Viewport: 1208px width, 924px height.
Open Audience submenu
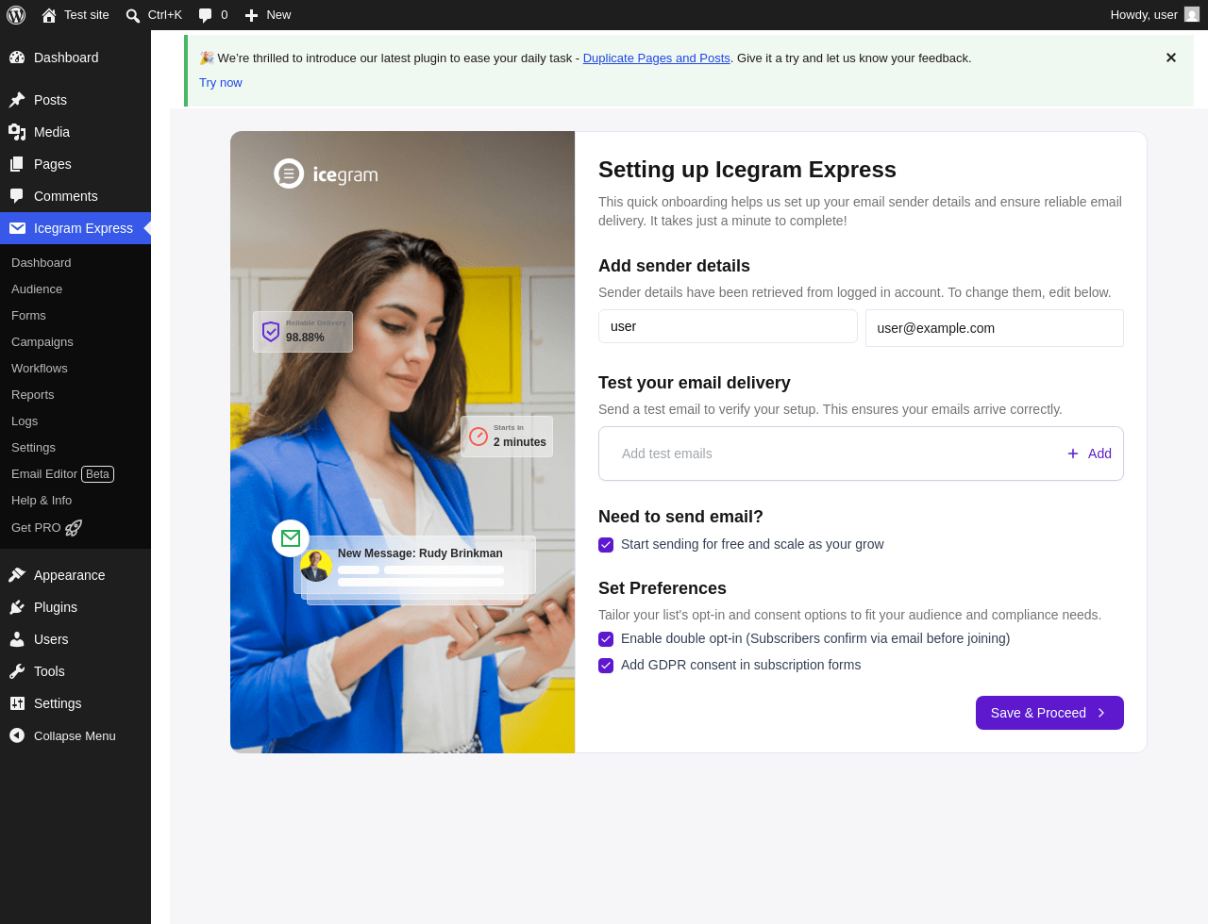point(75,289)
